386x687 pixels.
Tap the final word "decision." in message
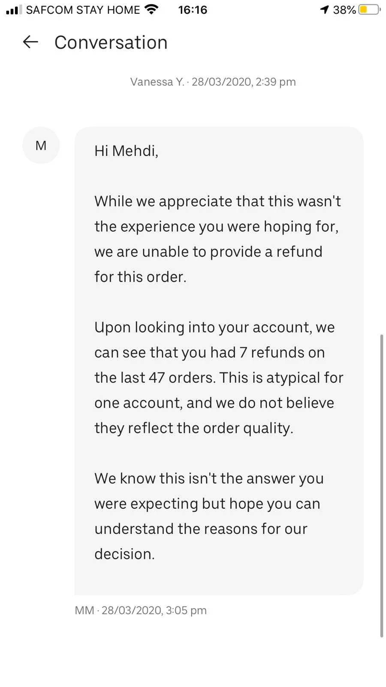pos(124,554)
